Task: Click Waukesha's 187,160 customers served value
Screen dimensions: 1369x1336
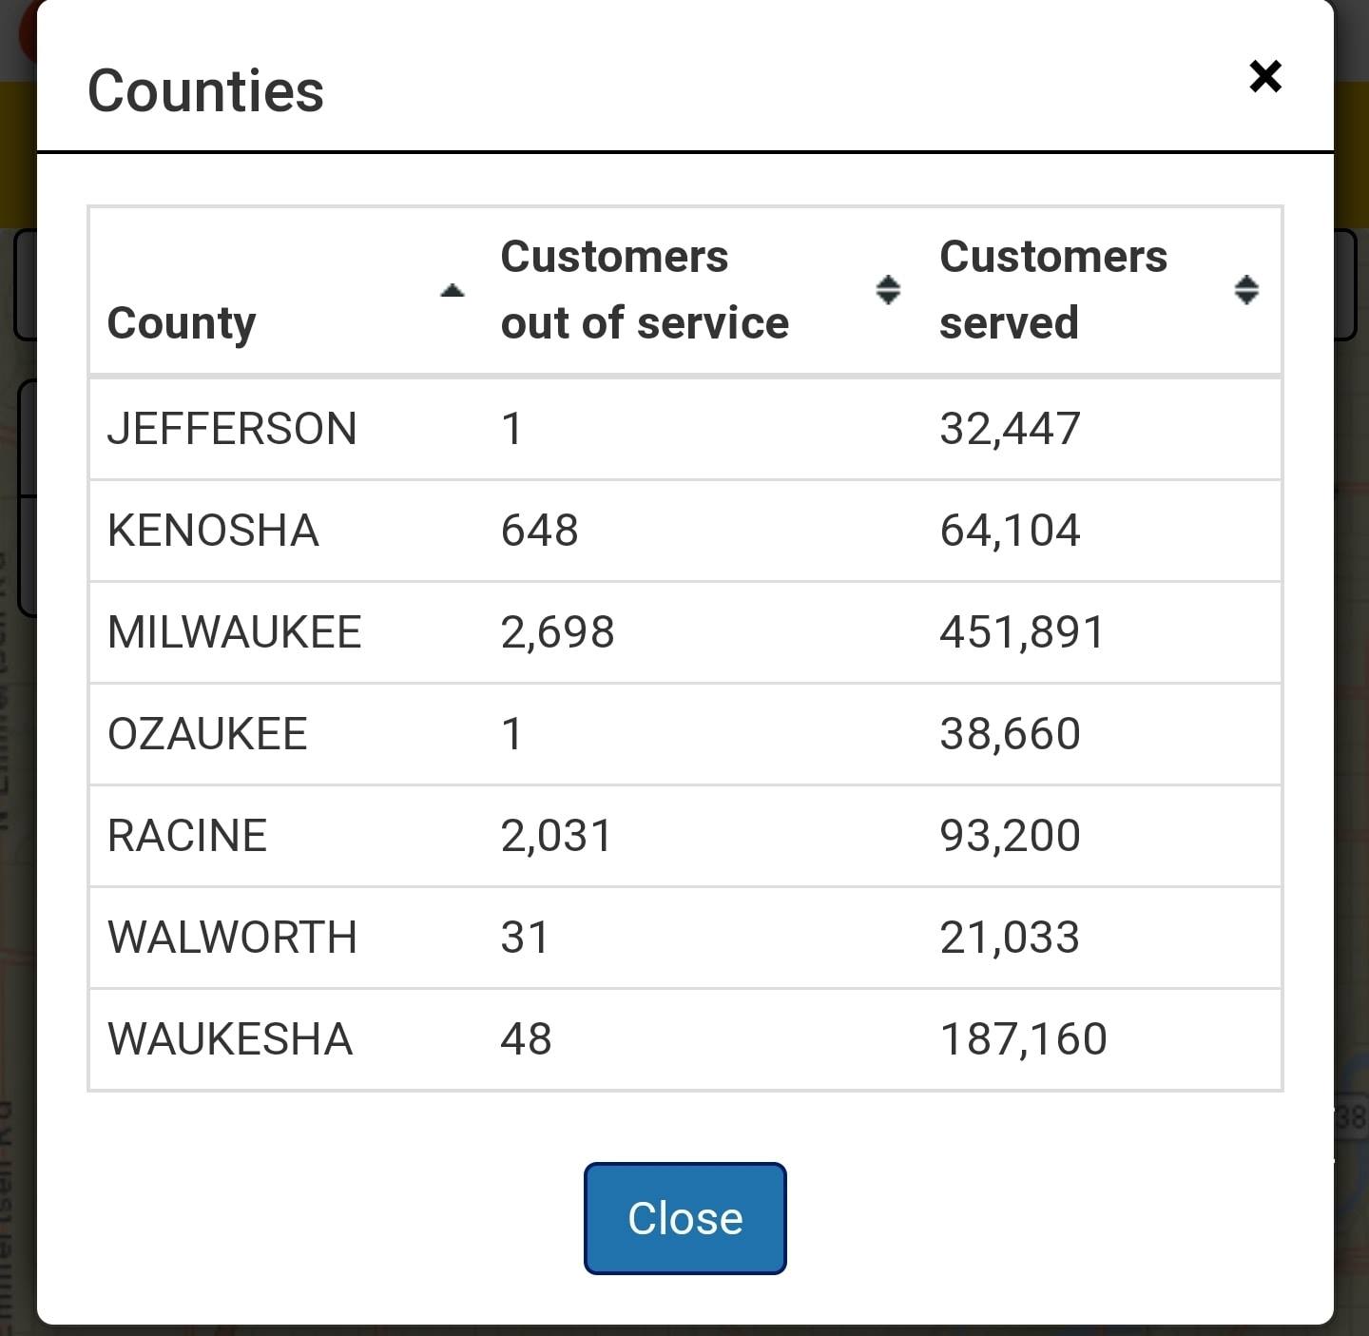Action: (x=1023, y=1039)
